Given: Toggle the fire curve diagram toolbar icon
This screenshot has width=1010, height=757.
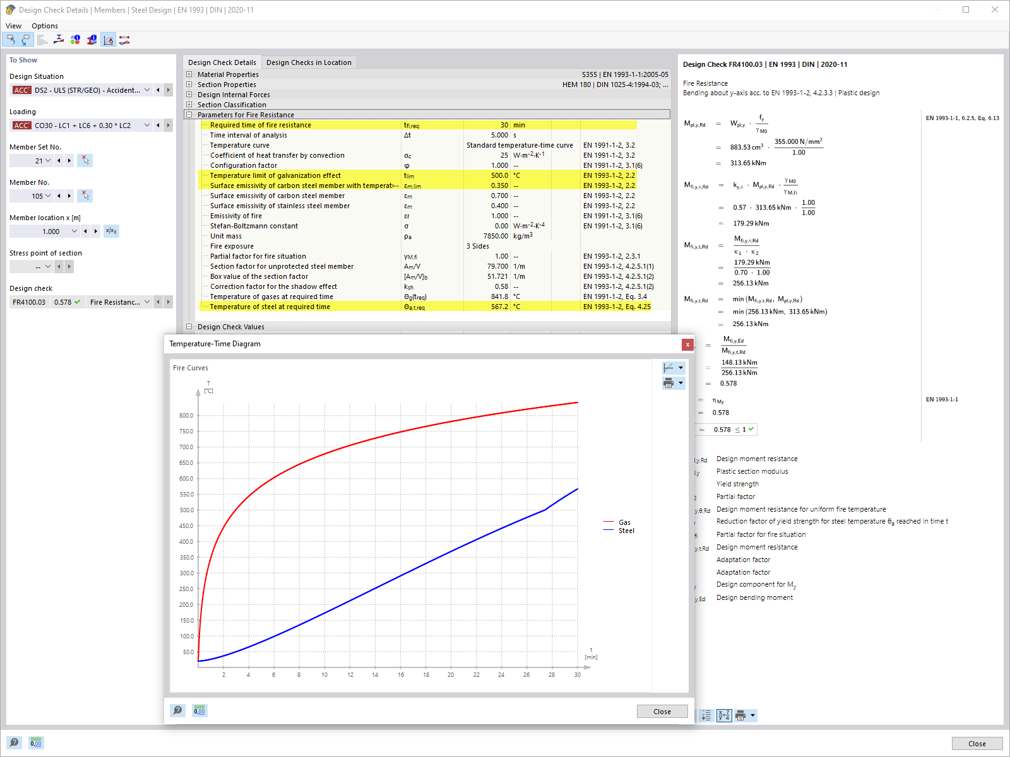Looking at the screenshot, I should coord(108,40).
